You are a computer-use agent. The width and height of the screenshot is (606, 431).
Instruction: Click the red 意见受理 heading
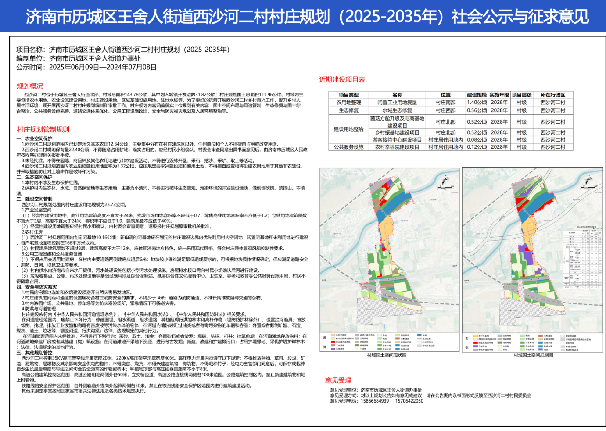(338, 380)
